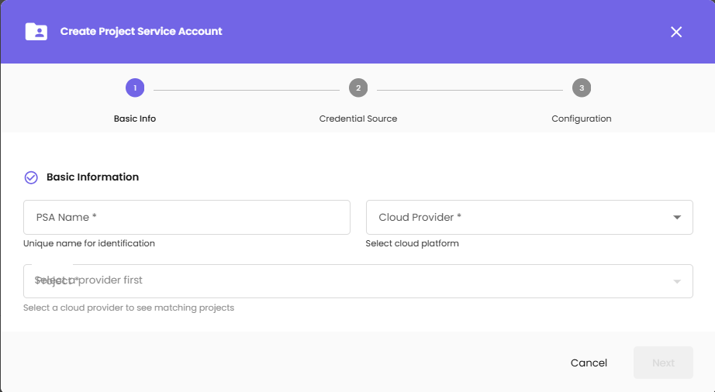Viewport: 715px width, 392px height.
Task: Open the Configuration step label
Action: (x=582, y=119)
